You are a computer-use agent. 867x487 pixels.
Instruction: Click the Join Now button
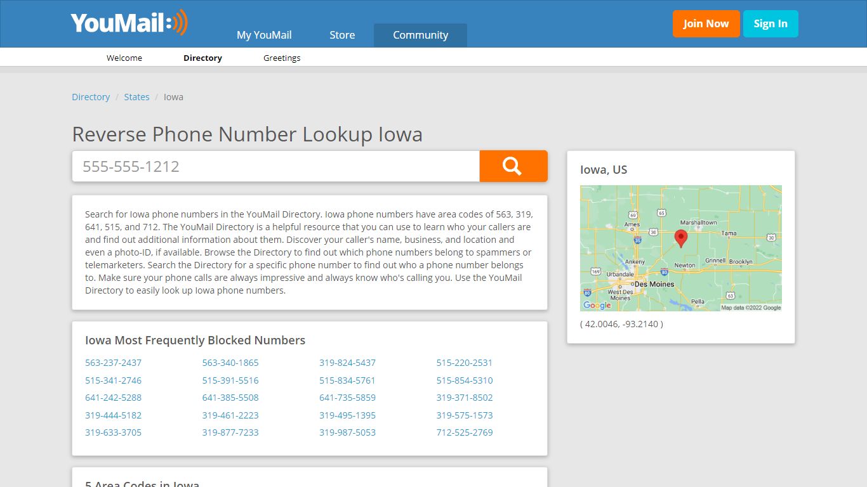click(x=706, y=23)
